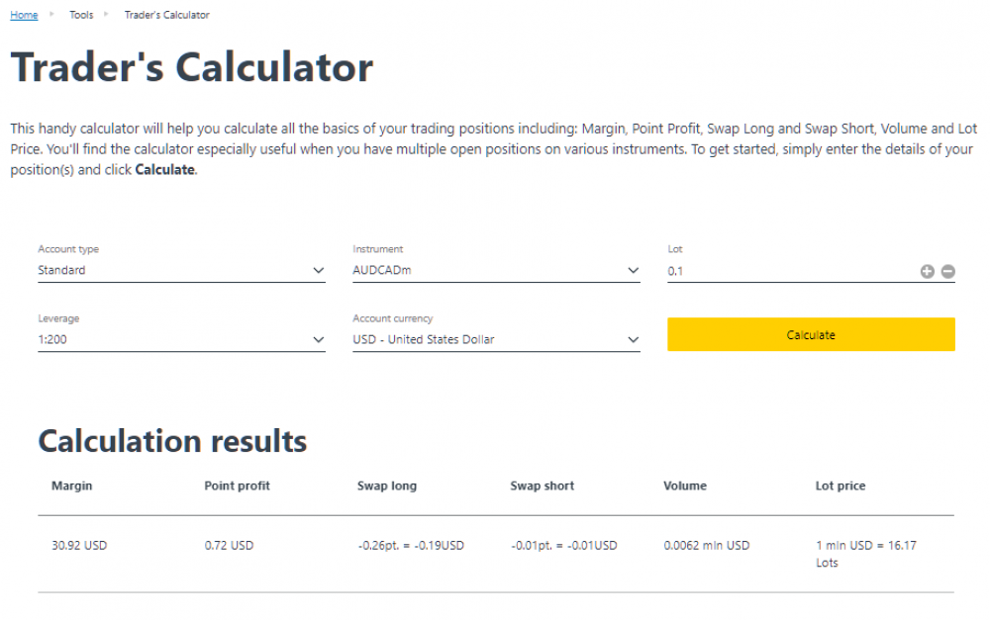Click the USD - United States Dollar value

click(424, 339)
